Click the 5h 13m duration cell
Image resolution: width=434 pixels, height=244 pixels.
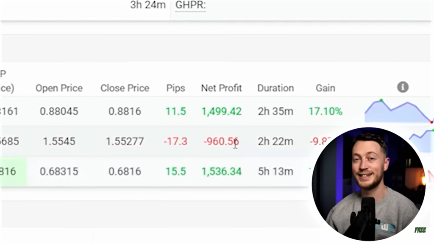tap(275, 172)
